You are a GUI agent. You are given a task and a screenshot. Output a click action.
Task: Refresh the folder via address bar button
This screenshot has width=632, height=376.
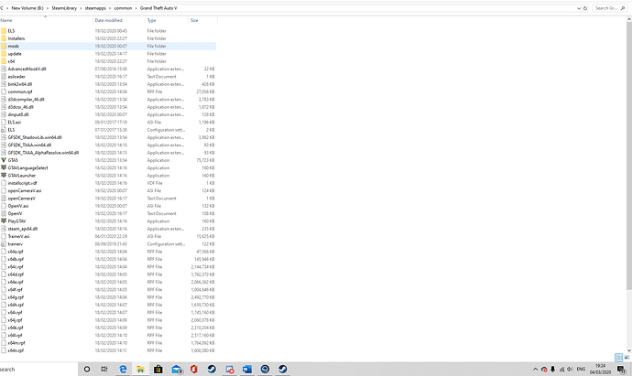click(x=585, y=8)
